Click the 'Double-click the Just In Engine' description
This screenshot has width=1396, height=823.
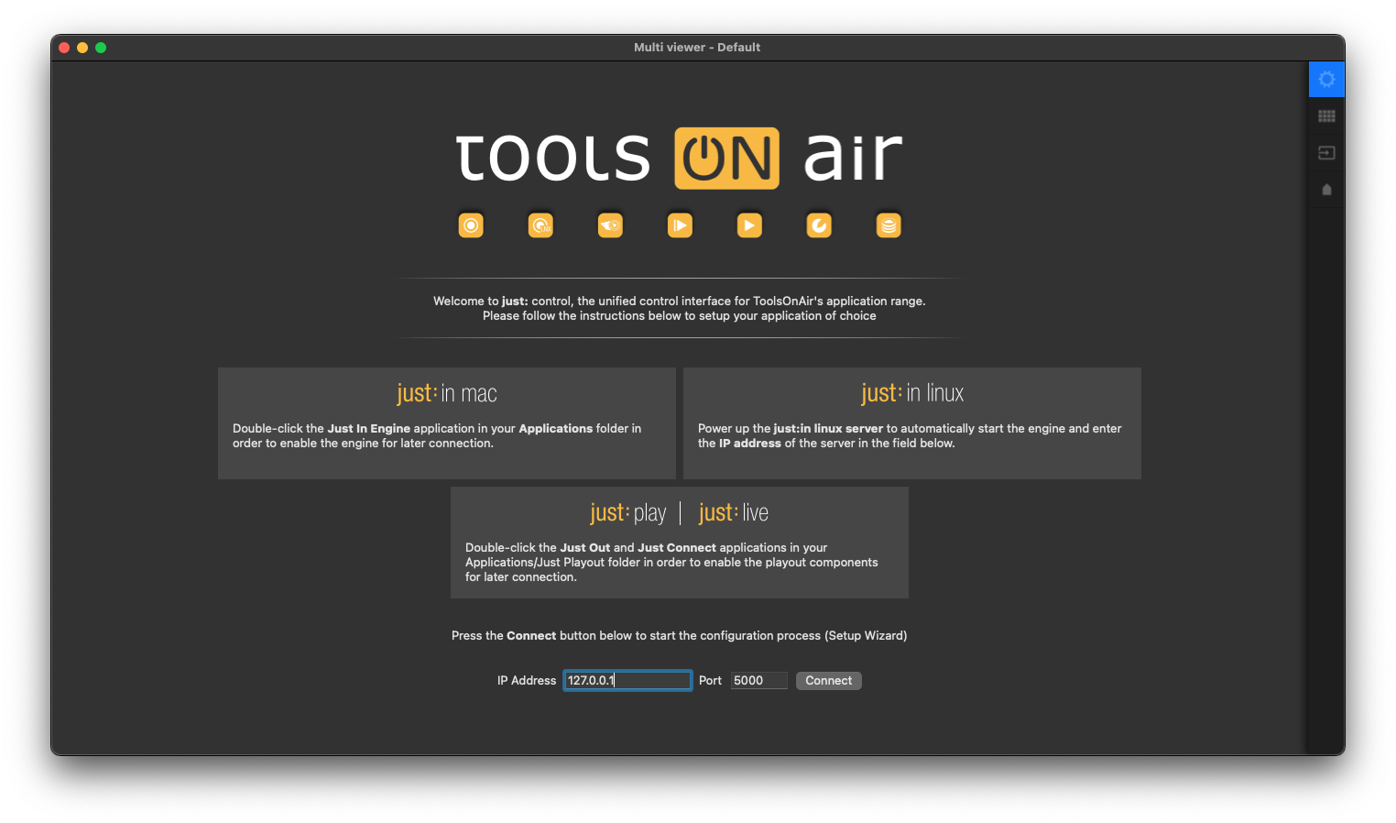tap(437, 435)
